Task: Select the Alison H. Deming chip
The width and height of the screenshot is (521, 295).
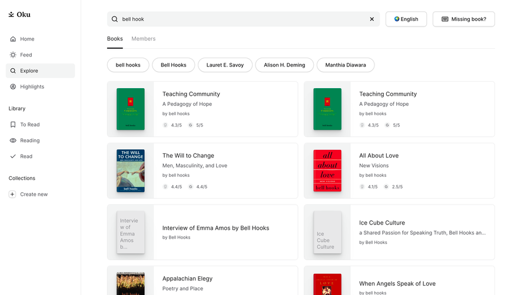Action: 284,65
